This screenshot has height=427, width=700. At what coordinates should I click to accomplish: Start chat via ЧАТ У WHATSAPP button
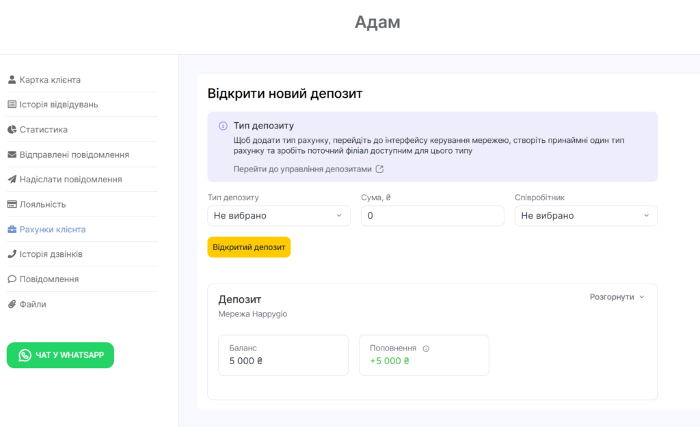(x=60, y=355)
